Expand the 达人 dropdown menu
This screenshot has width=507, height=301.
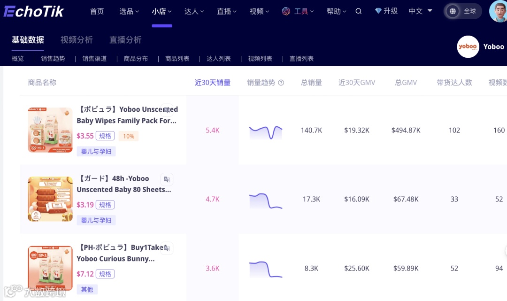pyautogui.click(x=194, y=11)
